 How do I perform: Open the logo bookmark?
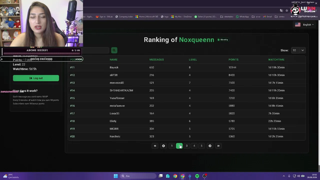165,17
